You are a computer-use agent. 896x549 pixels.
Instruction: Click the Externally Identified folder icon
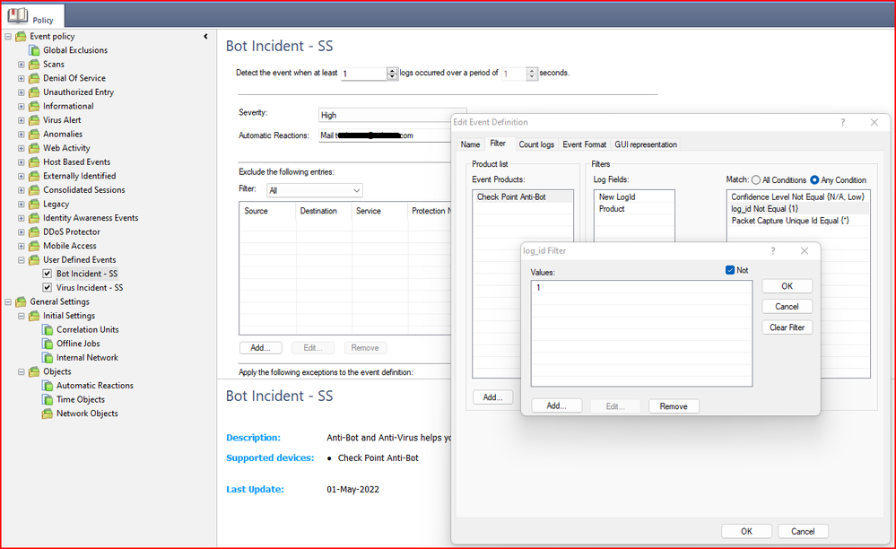[x=34, y=177]
